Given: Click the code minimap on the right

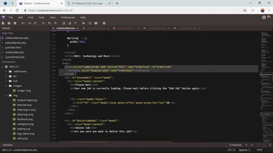Looking at the screenshot, I should point(266,87).
